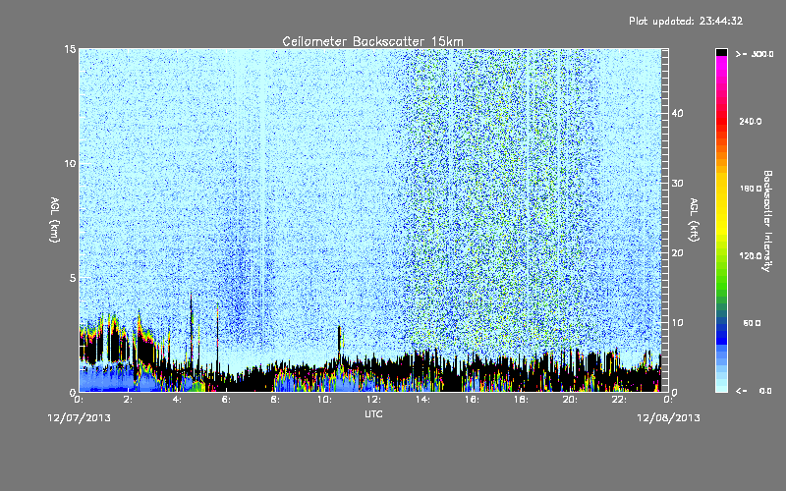This screenshot has height=491, width=786.
Task: Click the 2: hour tick label
Action: tap(128, 400)
